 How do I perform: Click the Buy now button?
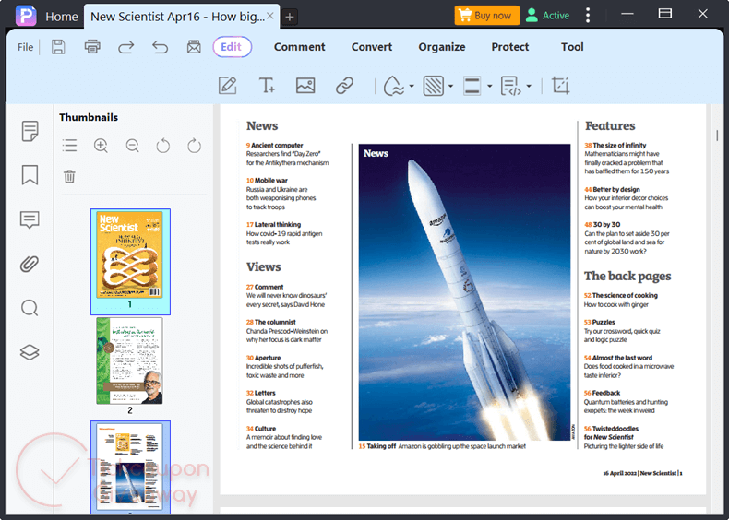[x=487, y=16]
